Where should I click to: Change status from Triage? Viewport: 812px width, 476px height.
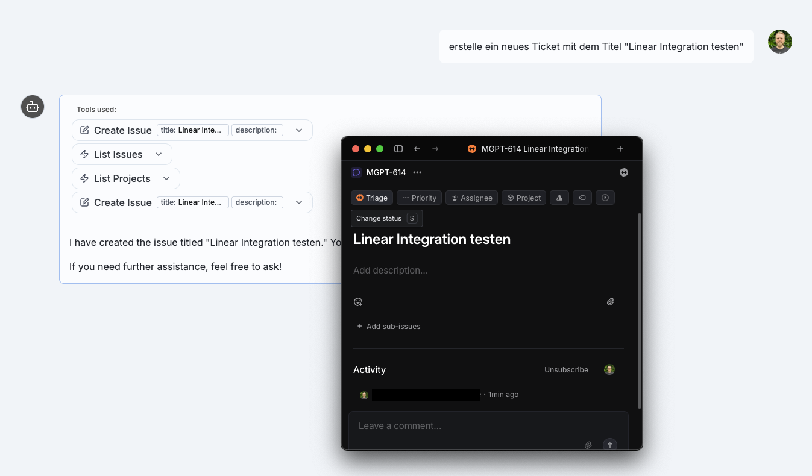point(372,198)
